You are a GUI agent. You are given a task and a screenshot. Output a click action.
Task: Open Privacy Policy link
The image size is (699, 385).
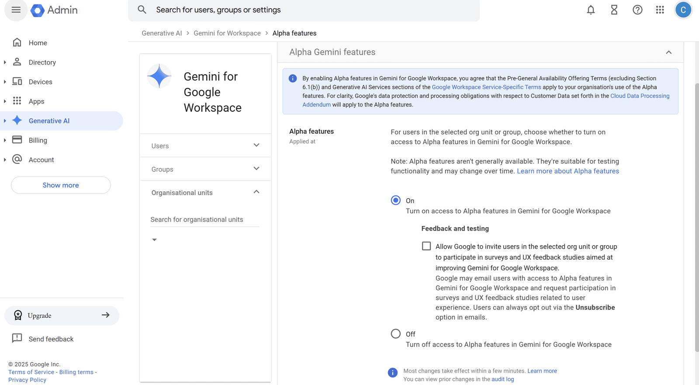pyautogui.click(x=27, y=380)
